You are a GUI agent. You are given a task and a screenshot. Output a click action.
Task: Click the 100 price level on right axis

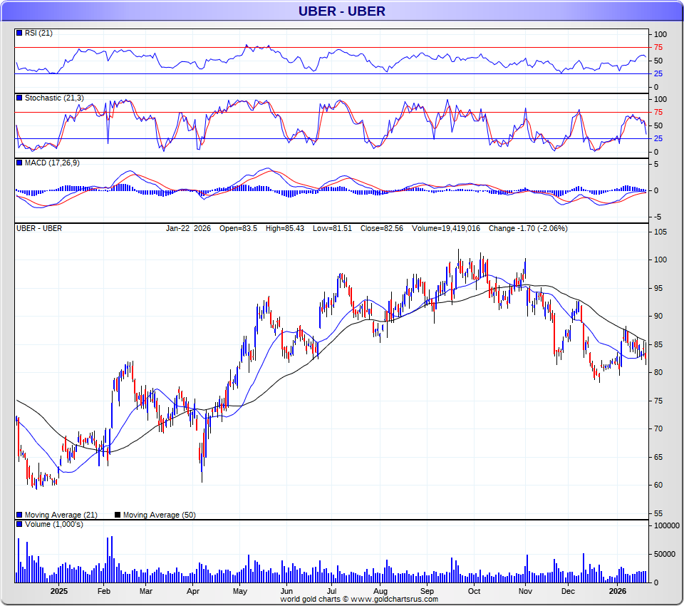click(x=660, y=260)
